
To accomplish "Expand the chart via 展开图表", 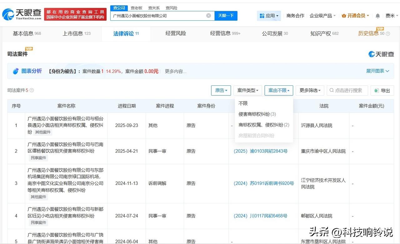I will point(377,71).
